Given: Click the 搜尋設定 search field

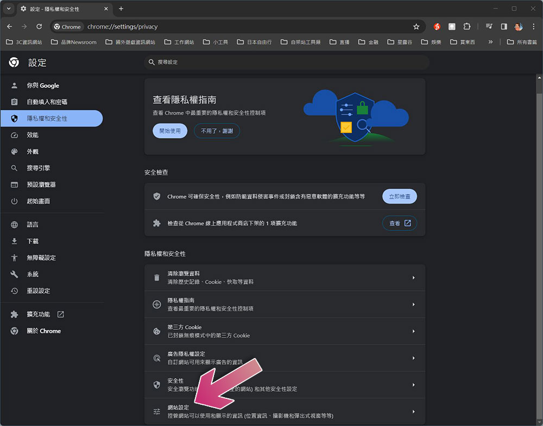Looking at the screenshot, I should pyautogui.click(x=287, y=62).
